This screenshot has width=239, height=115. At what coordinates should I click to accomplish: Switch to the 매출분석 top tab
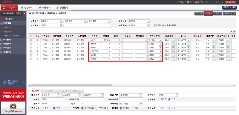[x=45, y=7]
